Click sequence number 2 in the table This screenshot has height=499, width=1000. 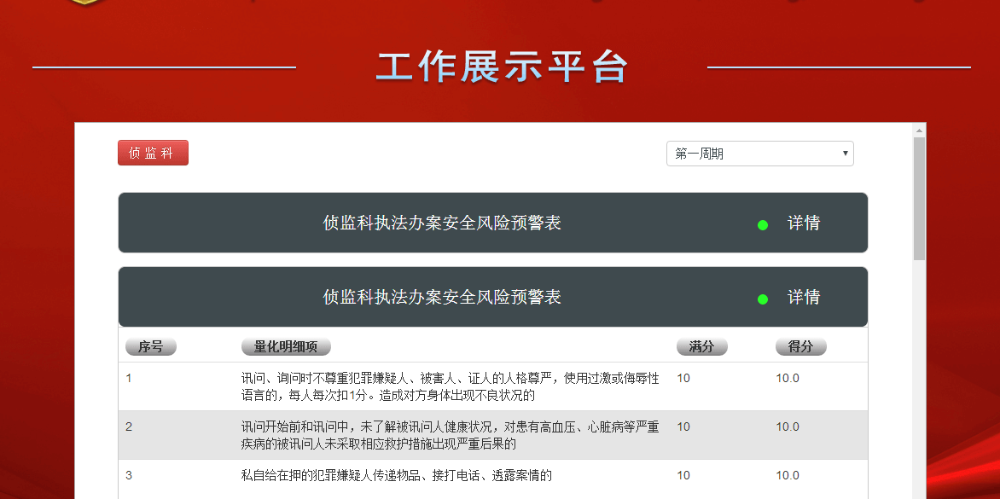[129, 427]
